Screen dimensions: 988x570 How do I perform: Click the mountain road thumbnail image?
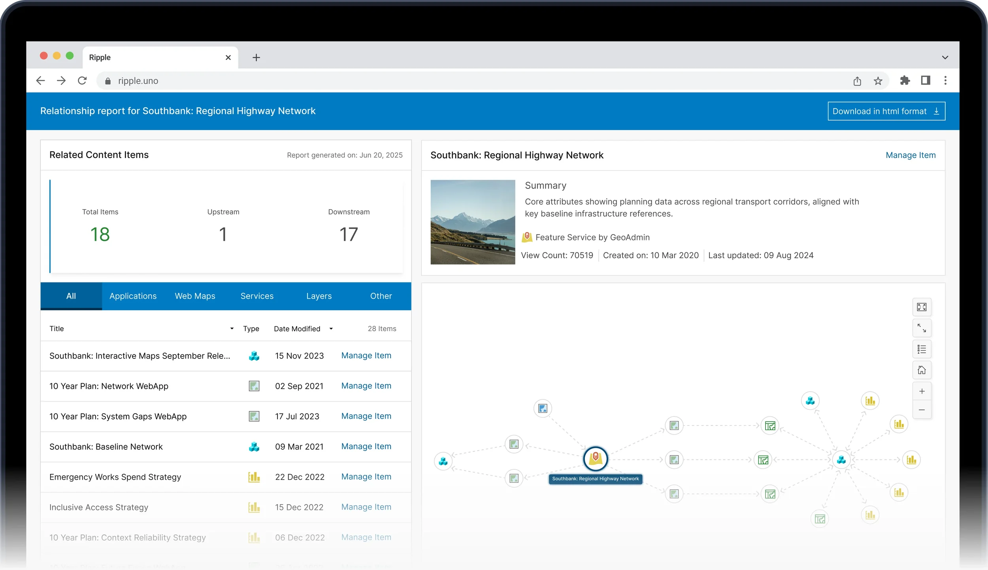[x=472, y=222]
